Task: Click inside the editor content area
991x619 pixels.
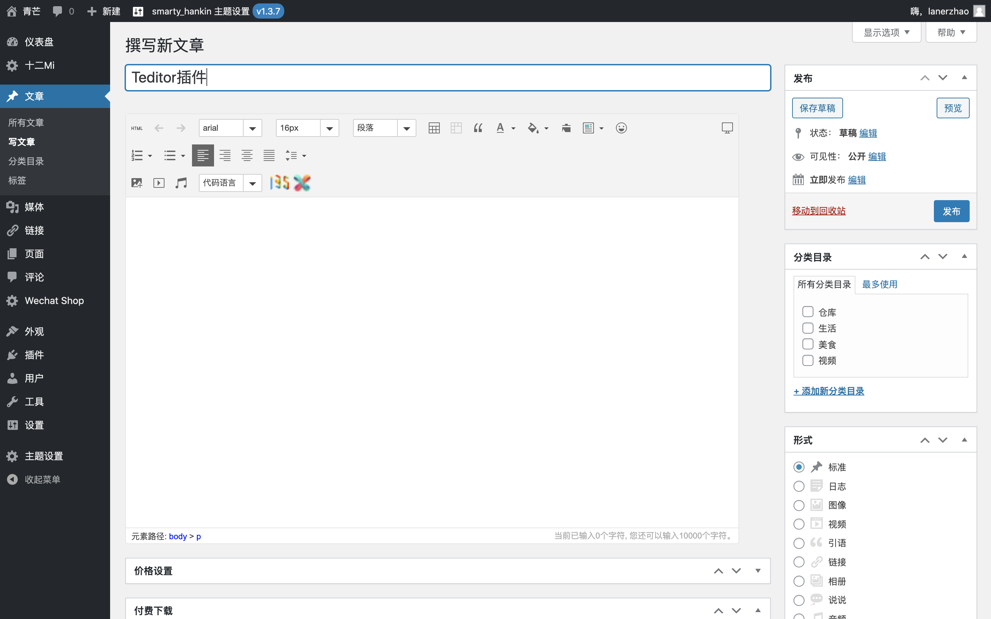Action: 432,362
